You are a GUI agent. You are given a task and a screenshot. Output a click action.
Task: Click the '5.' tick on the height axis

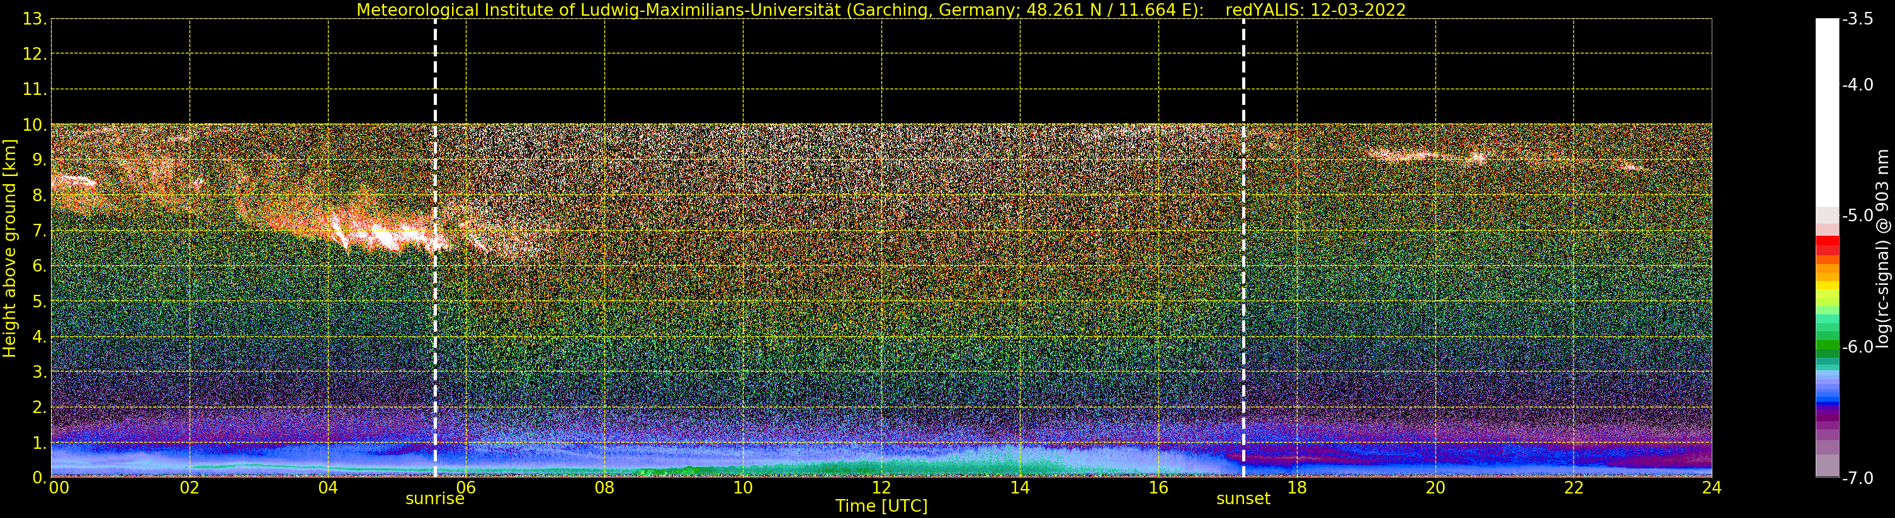coord(39,301)
